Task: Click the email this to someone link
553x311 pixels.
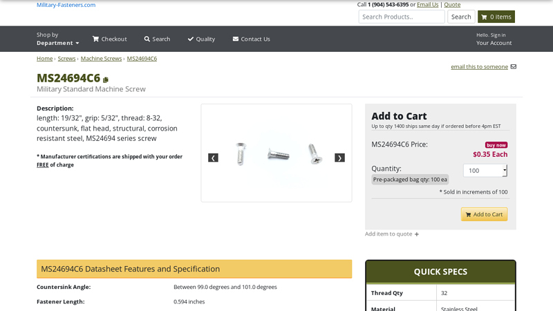Action: click(x=479, y=66)
